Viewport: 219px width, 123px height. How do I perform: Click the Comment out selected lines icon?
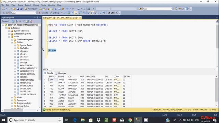100,13
